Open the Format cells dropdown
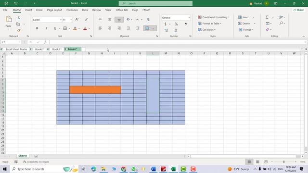 point(245,30)
